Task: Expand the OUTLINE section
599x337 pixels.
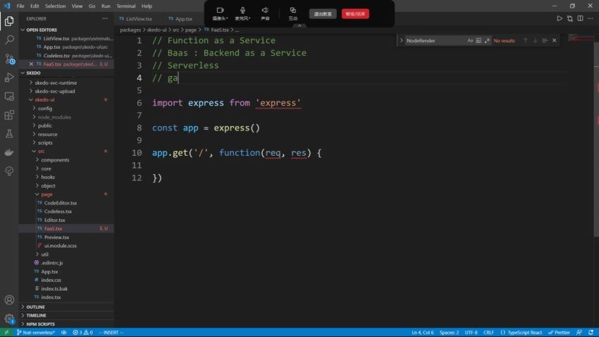Action: (x=35, y=307)
